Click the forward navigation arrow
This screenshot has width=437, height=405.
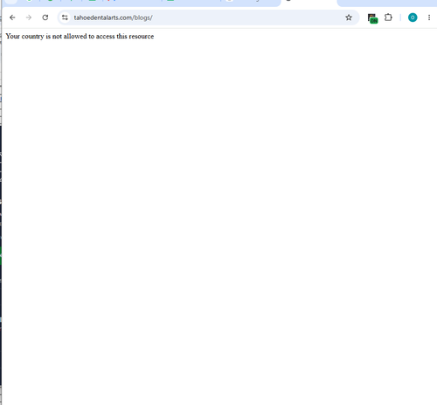[x=29, y=17]
